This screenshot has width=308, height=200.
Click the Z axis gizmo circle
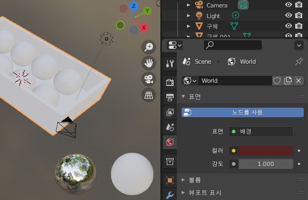coord(134,6)
